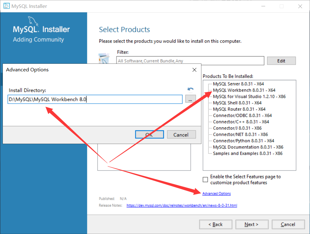The width and height of the screenshot is (310, 234).
Task: Close the Advanced Options dialog
Action: pyautogui.click(x=194, y=70)
